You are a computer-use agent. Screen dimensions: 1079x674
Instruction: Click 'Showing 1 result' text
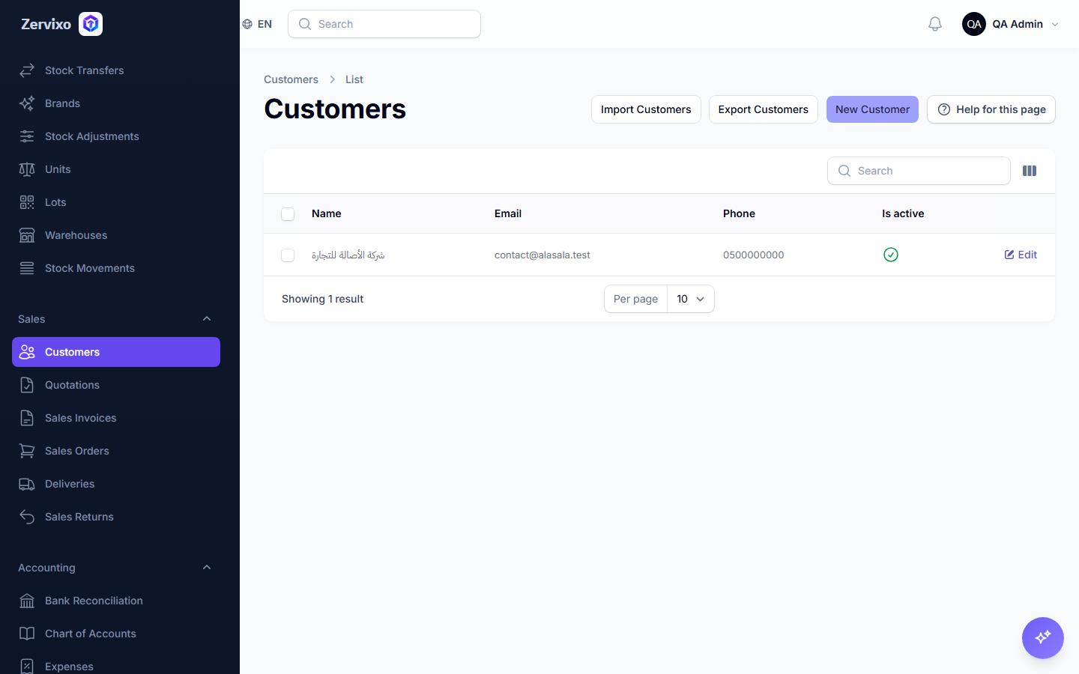tap(322, 299)
